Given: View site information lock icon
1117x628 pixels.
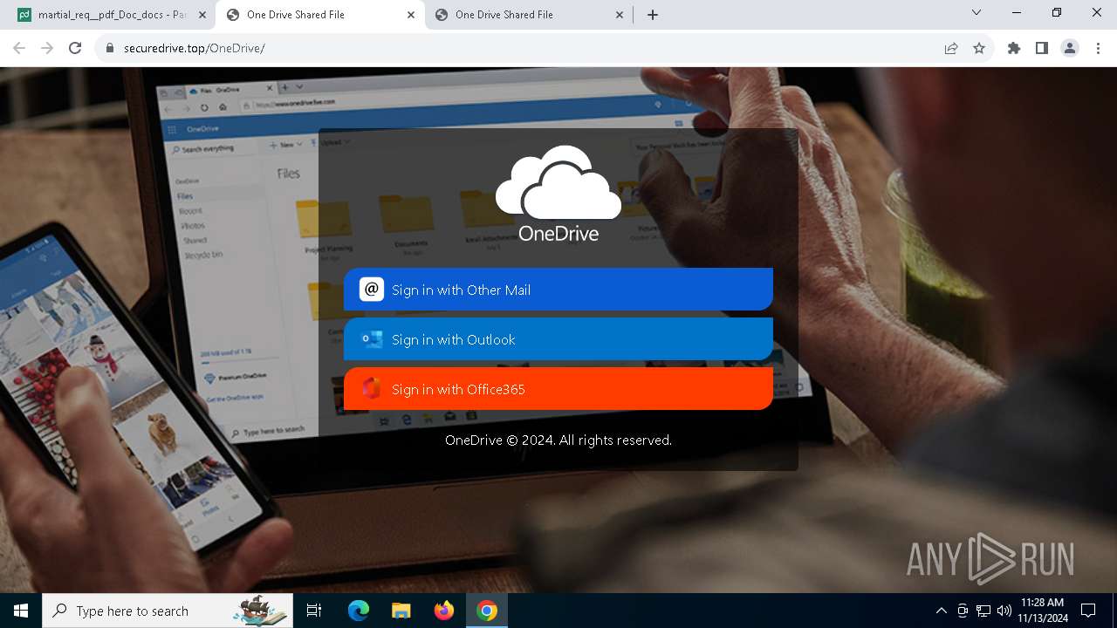Looking at the screenshot, I should click(110, 48).
